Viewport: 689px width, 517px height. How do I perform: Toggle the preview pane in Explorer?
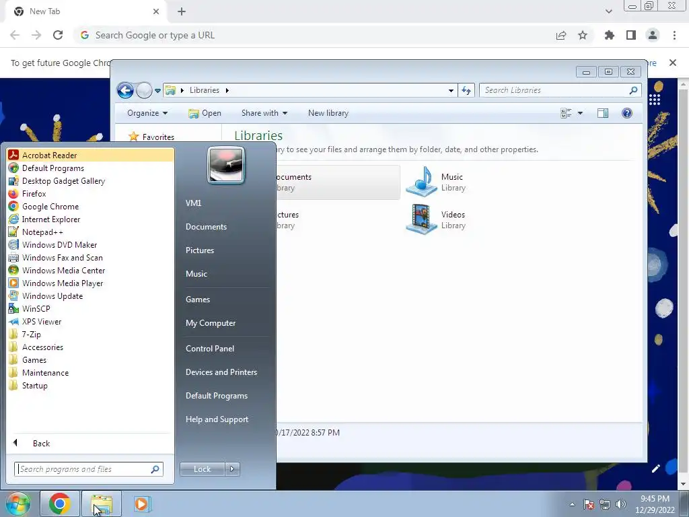pos(603,113)
